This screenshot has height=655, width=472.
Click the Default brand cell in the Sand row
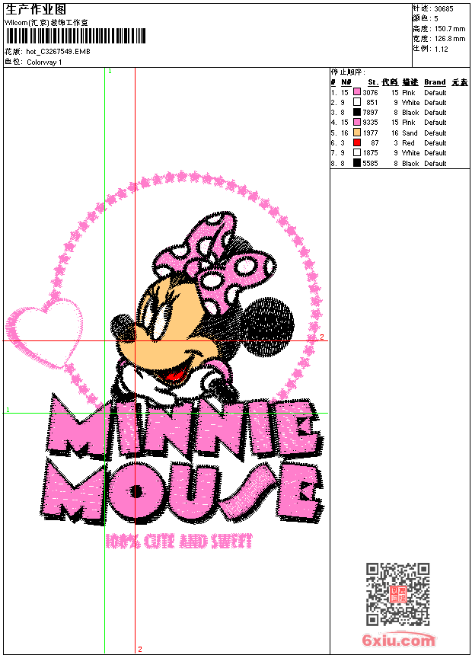point(435,133)
